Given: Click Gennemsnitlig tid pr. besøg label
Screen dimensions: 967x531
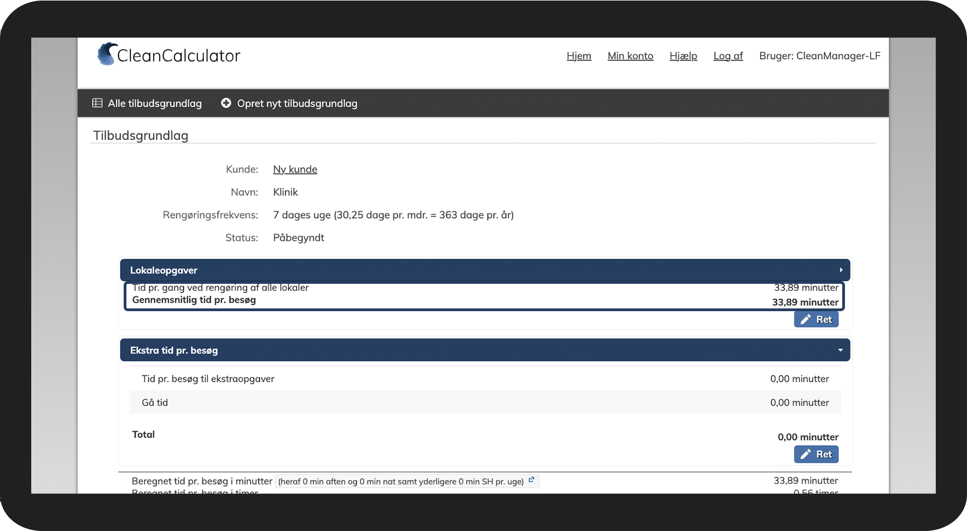Looking at the screenshot, I should tap(194, 300).
